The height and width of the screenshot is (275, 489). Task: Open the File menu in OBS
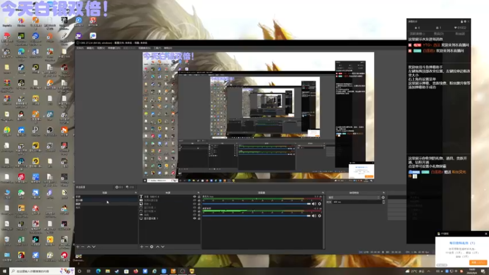coord(80,48)
